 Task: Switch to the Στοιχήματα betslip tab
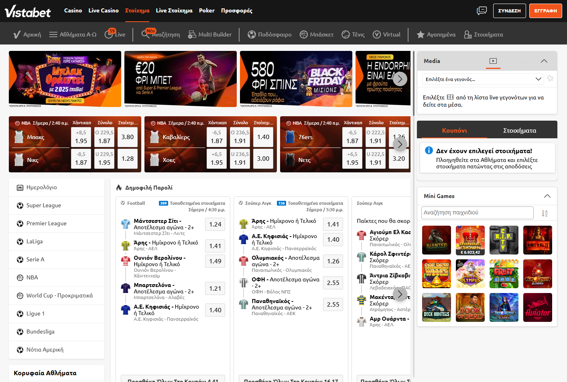[519, 131]
